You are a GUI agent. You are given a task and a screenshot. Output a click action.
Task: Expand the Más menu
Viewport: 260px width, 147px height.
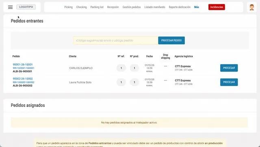pyautogui.click(x=197, y=7)
